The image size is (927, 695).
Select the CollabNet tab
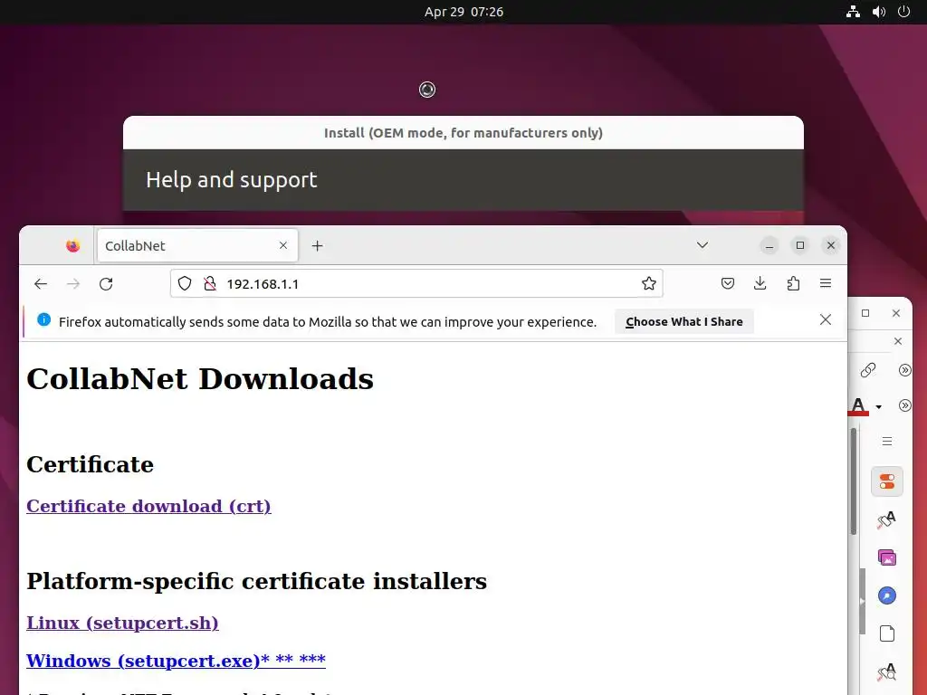(x=196, y=246)
